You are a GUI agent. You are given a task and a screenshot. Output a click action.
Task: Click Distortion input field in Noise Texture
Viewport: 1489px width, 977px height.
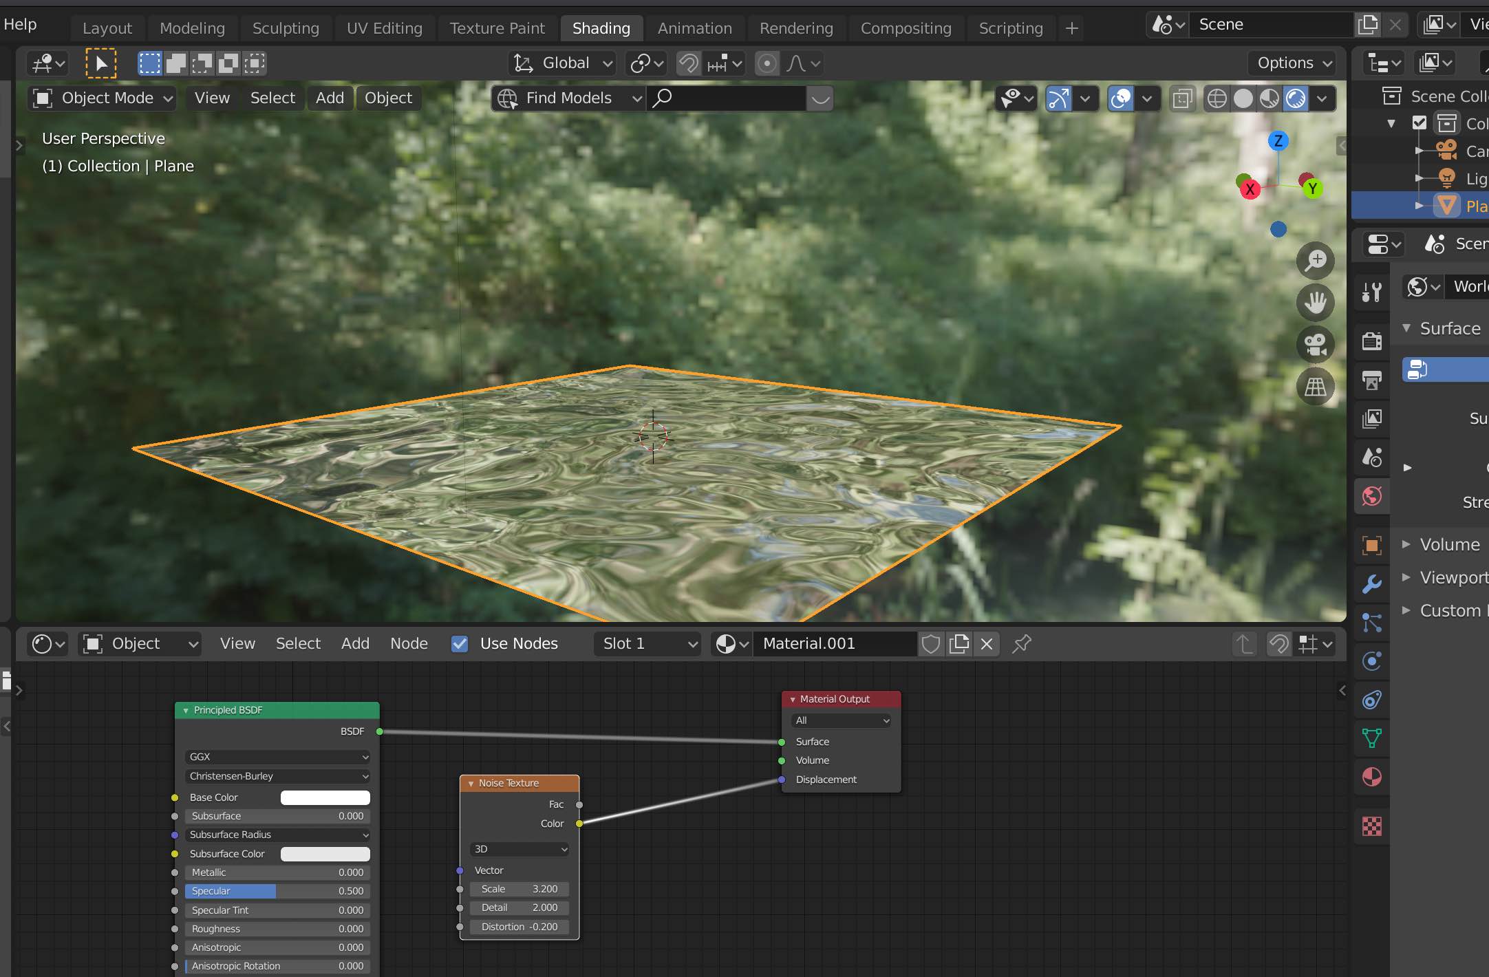[519, 927]
